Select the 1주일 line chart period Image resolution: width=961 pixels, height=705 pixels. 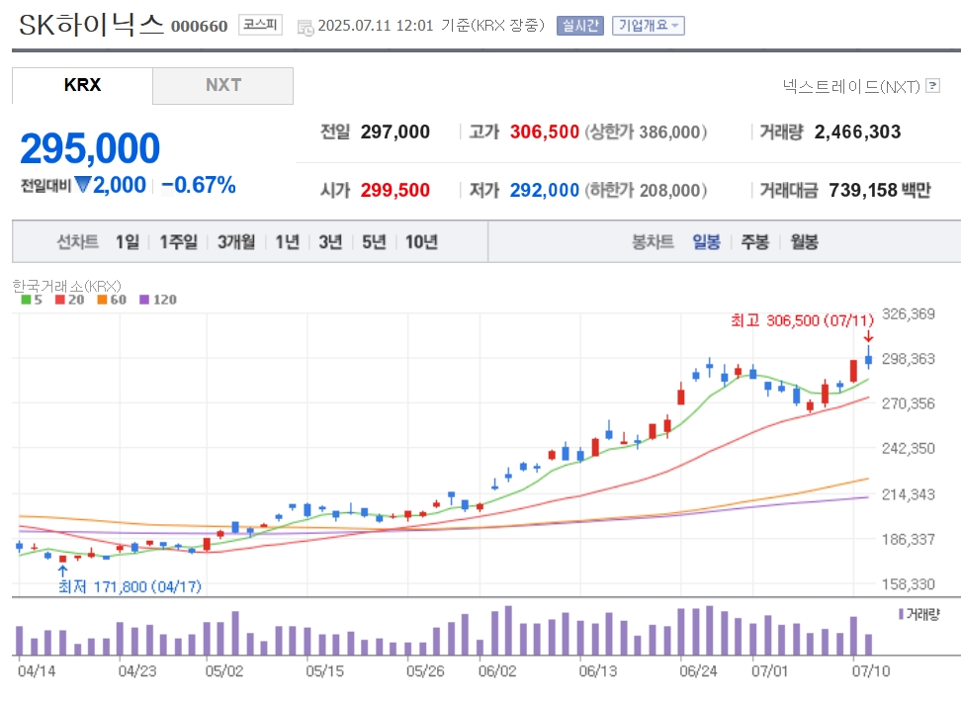click(178, 241)
